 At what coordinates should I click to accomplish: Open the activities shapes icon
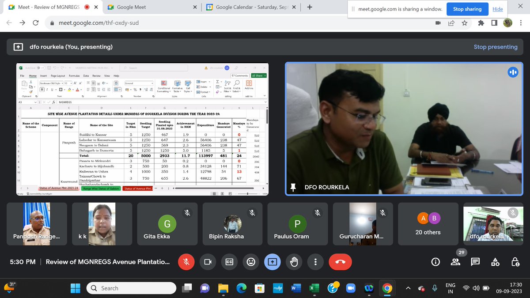pyautogui.click(x=495, y=261)
